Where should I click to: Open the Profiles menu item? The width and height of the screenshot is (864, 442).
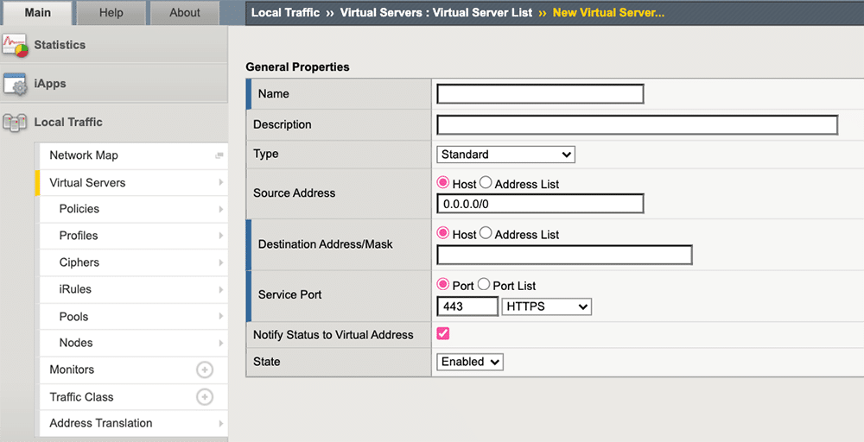(79, 236)
